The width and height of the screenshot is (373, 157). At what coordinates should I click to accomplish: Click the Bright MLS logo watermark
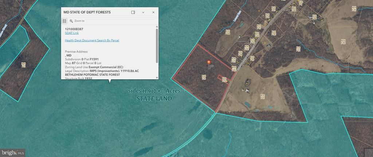(x=13, y=152)
